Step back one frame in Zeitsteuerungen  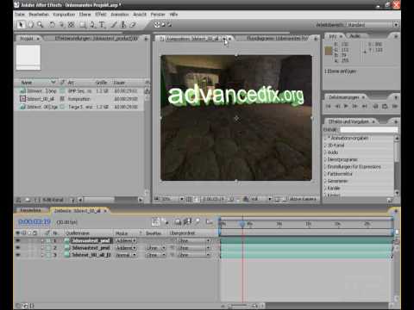point(337,107)
